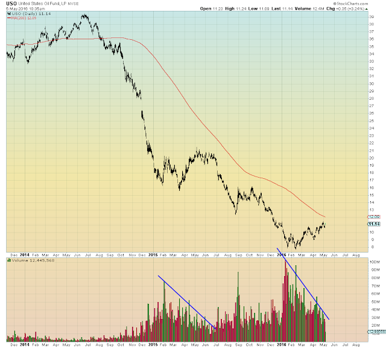Click the 13 label on the price axis

tap(372, 210)
